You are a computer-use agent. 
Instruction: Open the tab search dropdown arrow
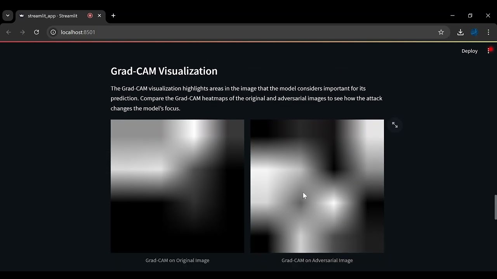(x=8, y=15)
